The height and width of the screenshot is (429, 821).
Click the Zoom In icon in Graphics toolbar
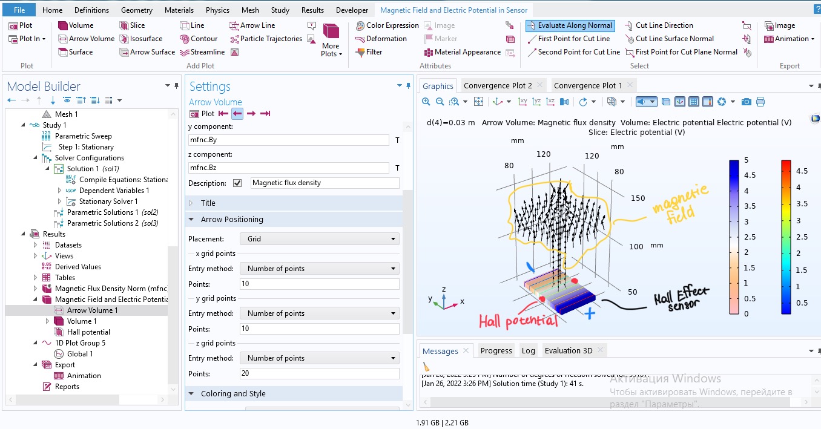click(426, 102)
